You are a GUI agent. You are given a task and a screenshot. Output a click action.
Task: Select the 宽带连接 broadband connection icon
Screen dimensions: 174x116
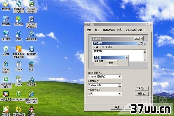pos(32,81)
